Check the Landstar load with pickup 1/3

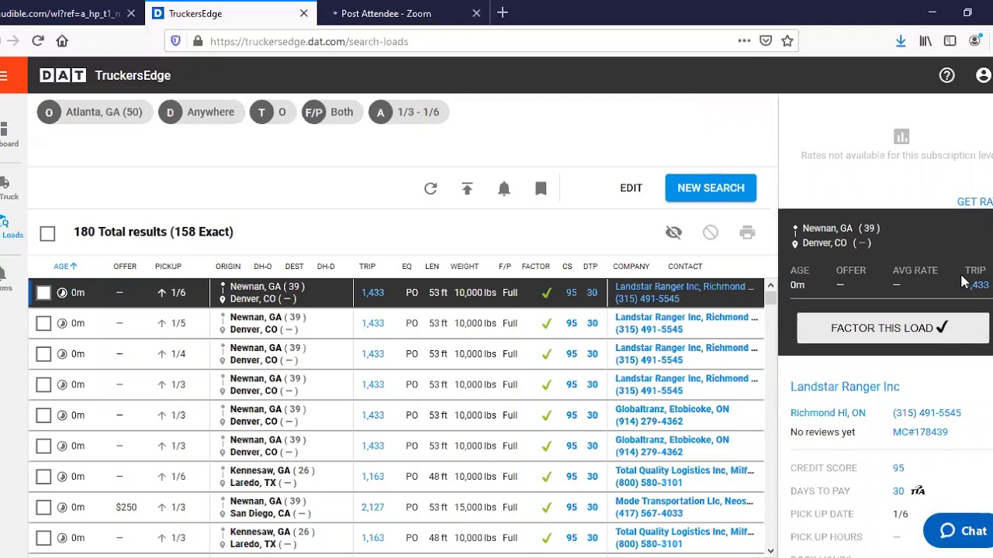pyautogui.click(x=43, y=384)
